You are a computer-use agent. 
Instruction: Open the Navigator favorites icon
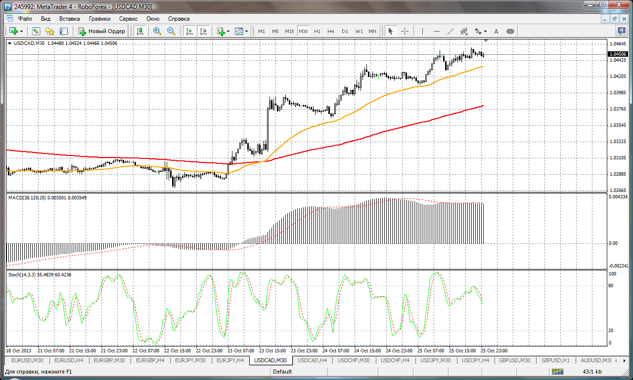50,31
